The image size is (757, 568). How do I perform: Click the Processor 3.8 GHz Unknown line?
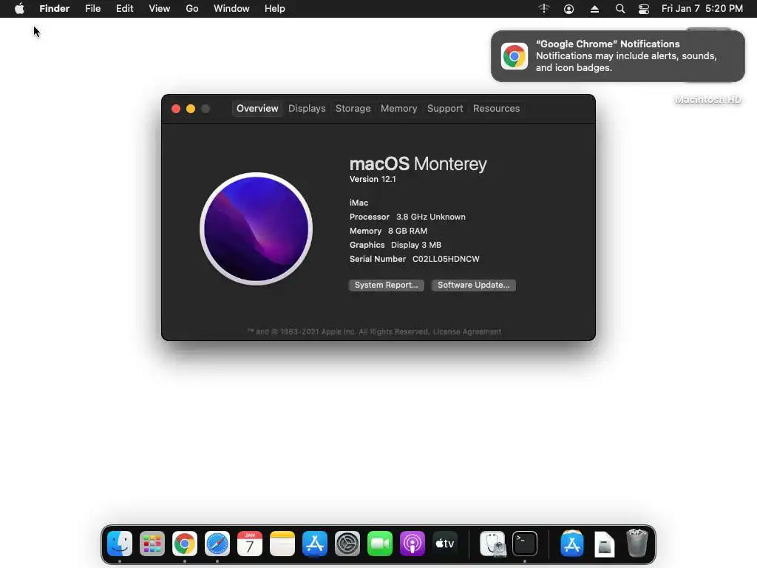(x=407, y=217)
